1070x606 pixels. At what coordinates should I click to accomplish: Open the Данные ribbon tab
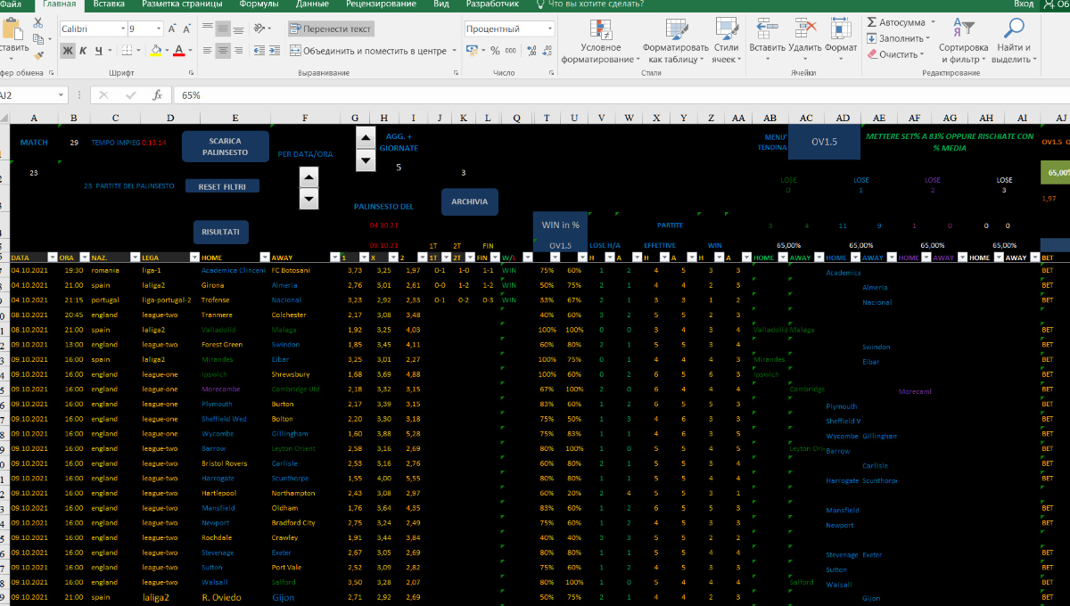pos(312,4)
